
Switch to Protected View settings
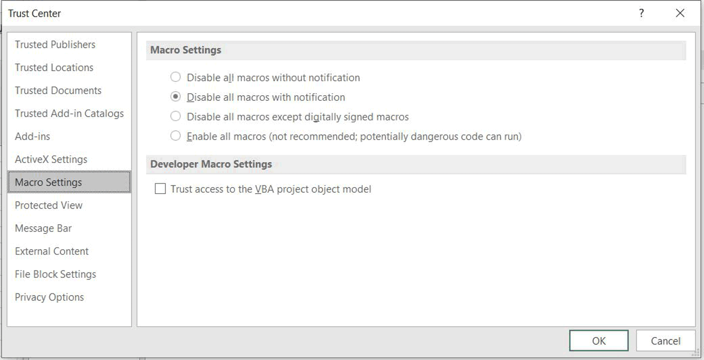coord(49,205)
